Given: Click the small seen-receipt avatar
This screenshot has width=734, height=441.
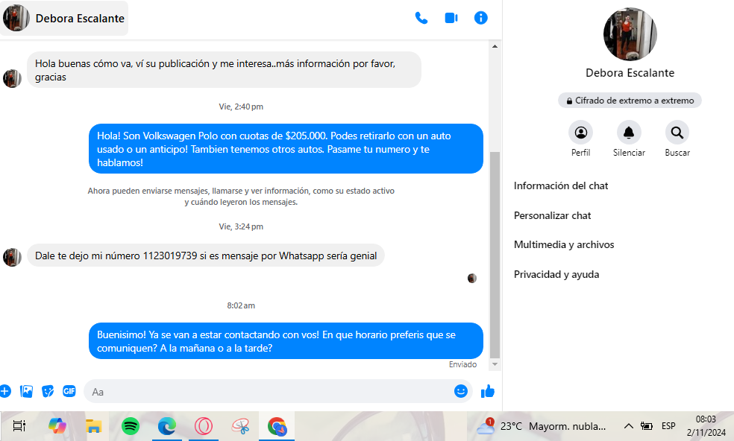Looking at the screenshot, I should pos(472,279).
